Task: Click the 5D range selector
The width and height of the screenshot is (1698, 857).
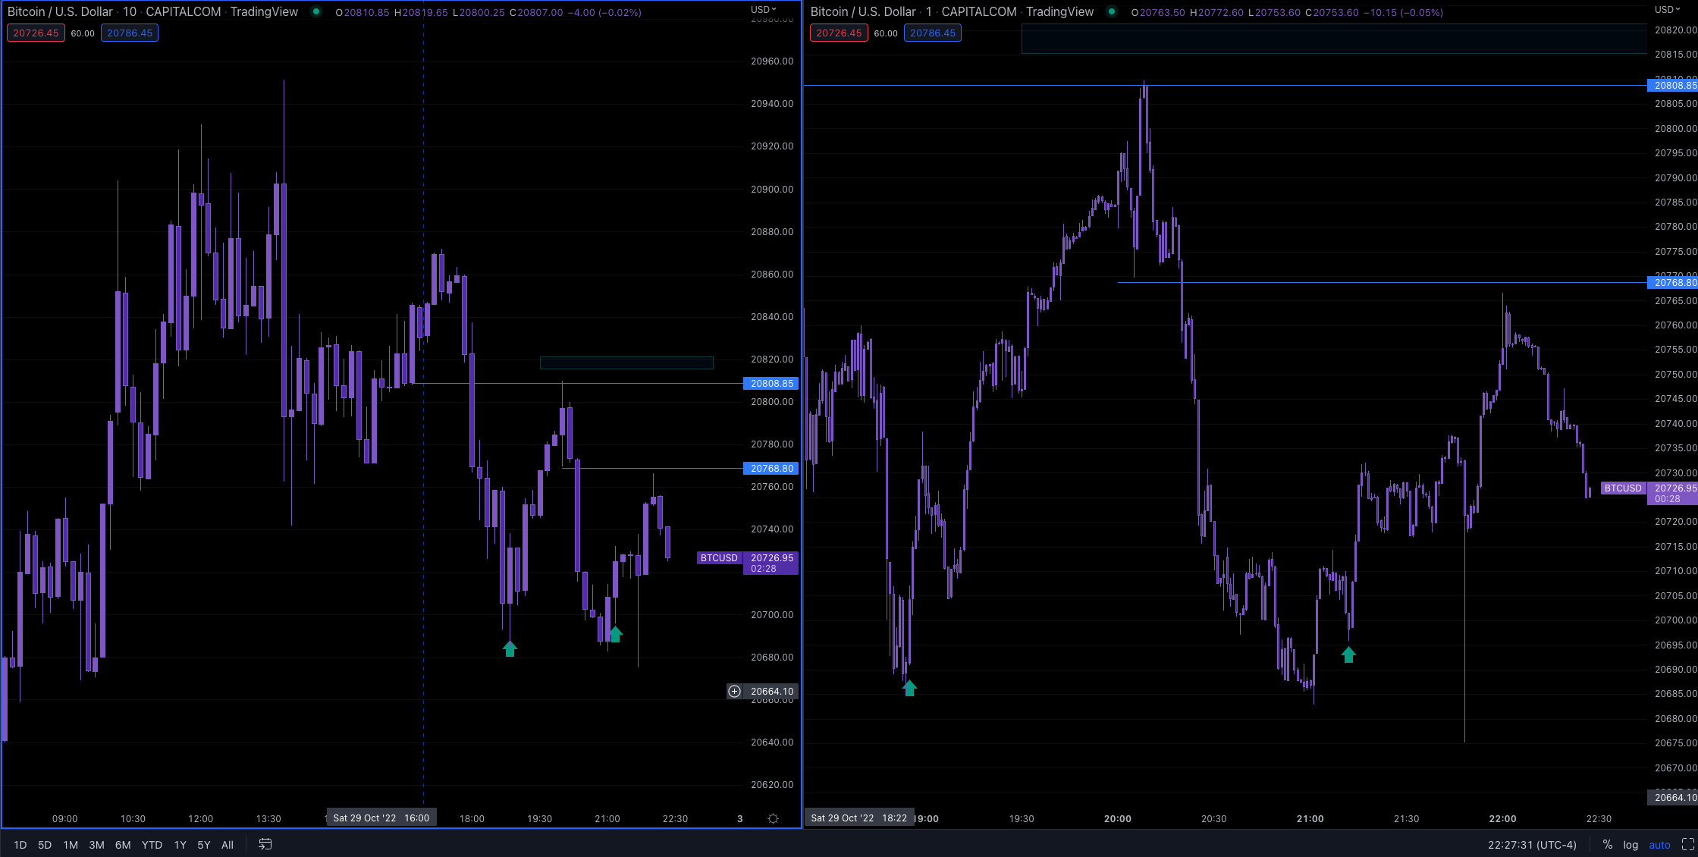Action: click(44, 844)
